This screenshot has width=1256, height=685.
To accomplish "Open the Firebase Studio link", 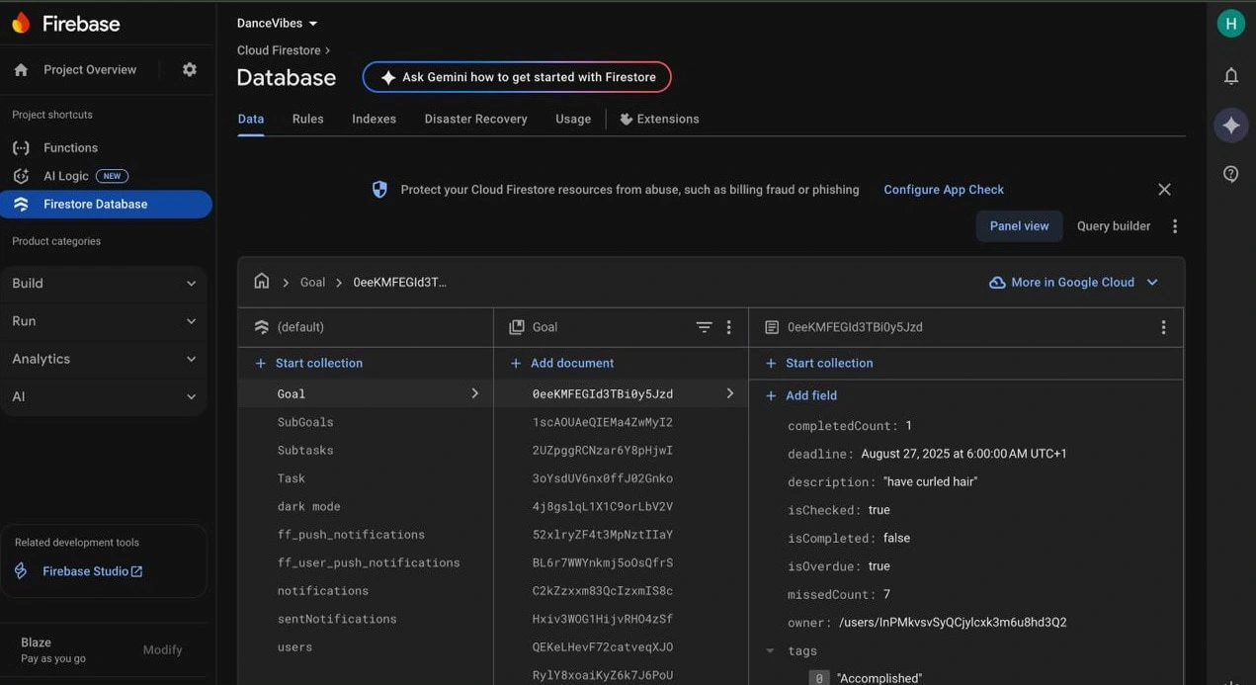I will (x=93, y=571).
